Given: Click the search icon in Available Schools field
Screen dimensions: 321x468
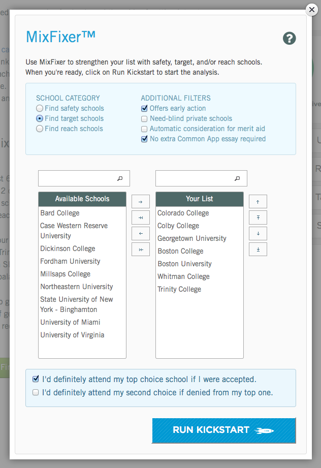Looking at the screenshot, I should (x=120, y=178).
